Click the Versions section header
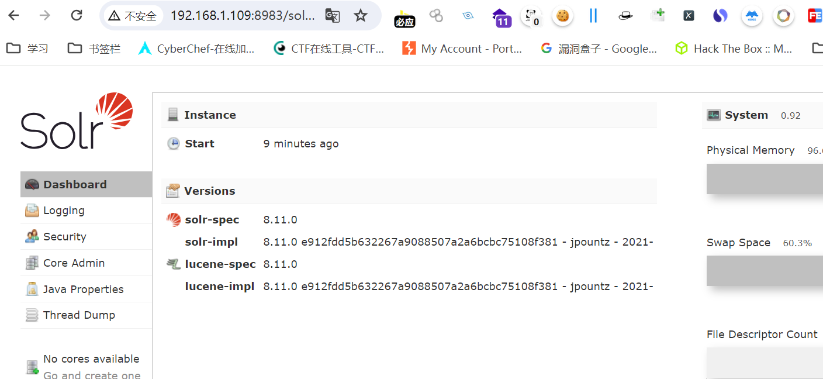This screenshot has width=823, height=379. coord(409,191)
